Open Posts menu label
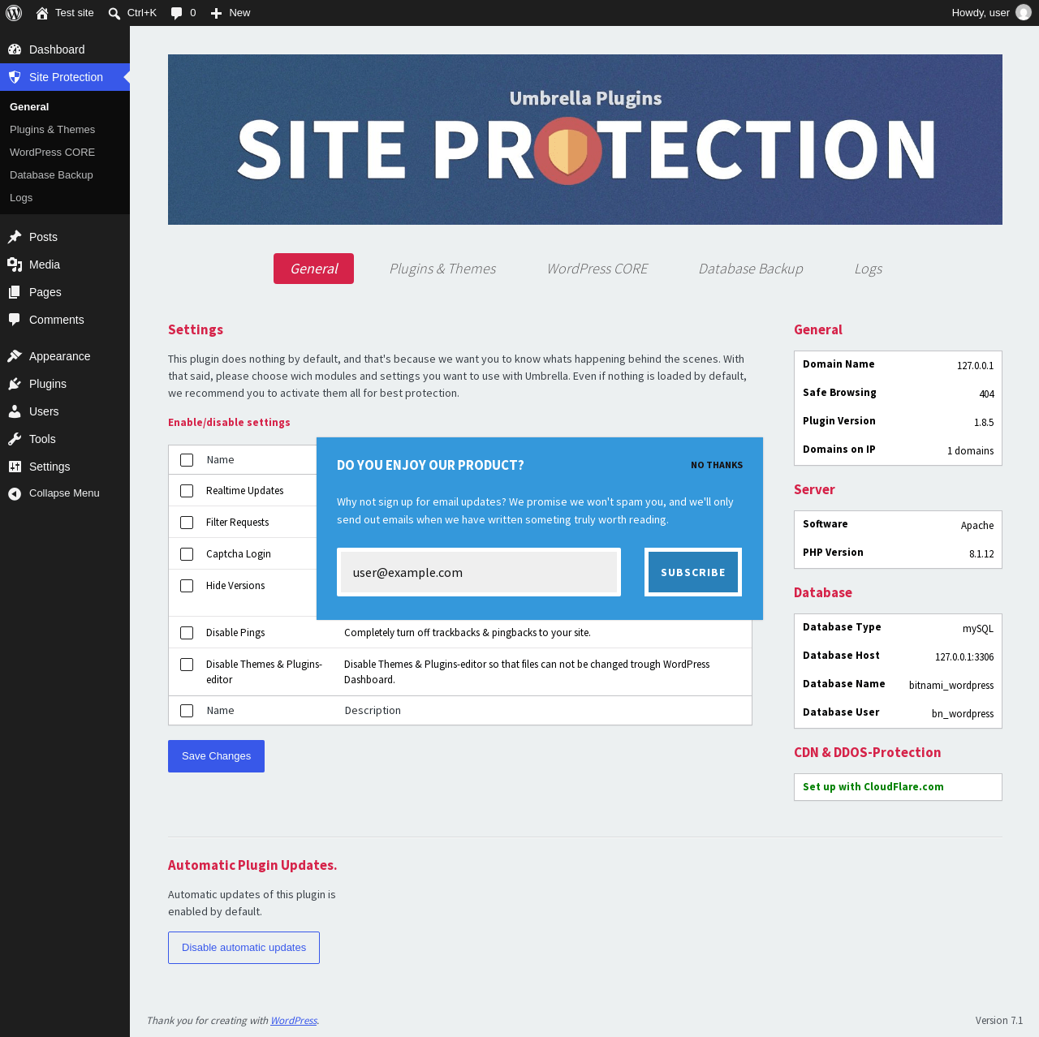 coord(43,237)
